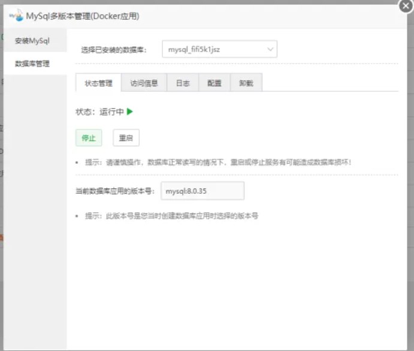Open the 安装MySql sidebar section
Screen dimensions: 414x351
pos(32,41)
